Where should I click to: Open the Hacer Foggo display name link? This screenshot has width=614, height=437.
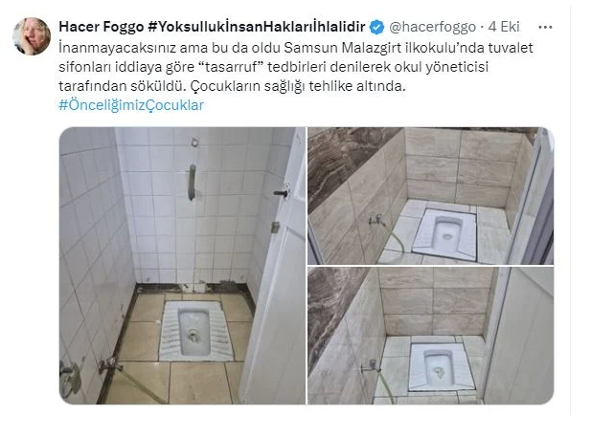point(102,27)
